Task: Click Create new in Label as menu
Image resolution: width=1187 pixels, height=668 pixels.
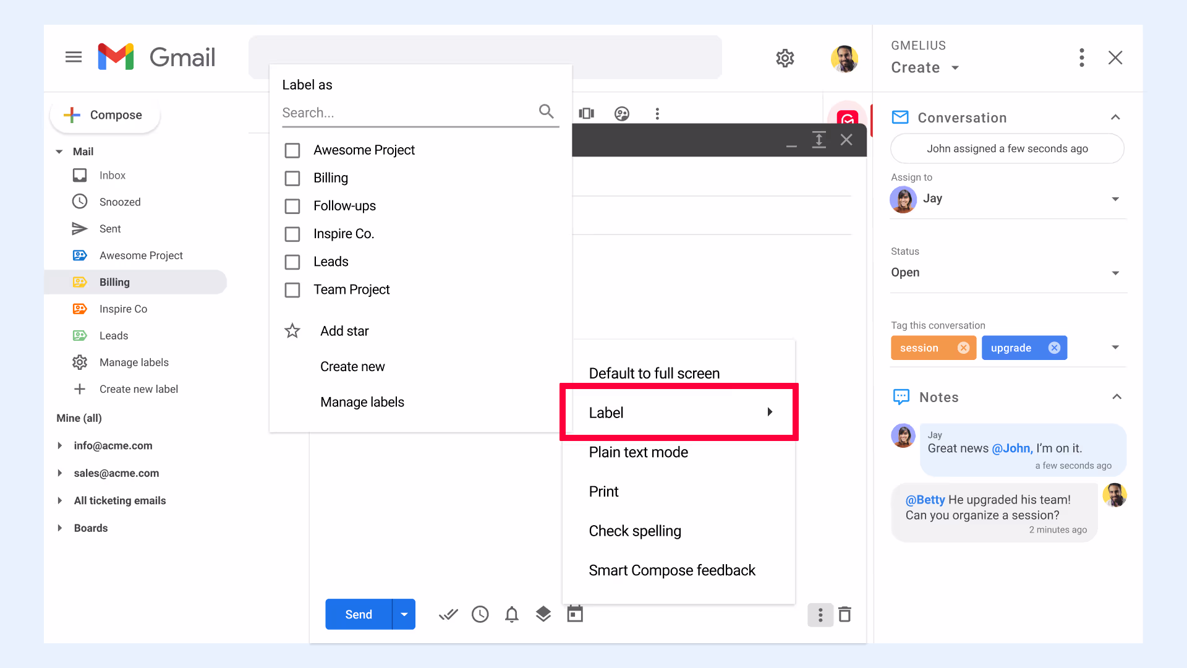Action: [352, 367]
